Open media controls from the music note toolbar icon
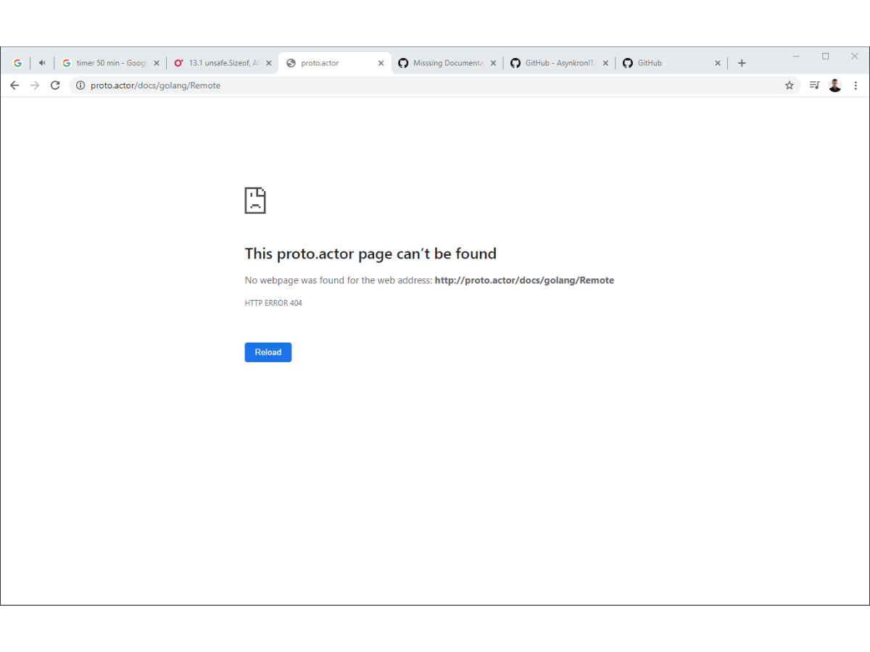This screenshot has height=652, width=870. [x=814, y=85]
